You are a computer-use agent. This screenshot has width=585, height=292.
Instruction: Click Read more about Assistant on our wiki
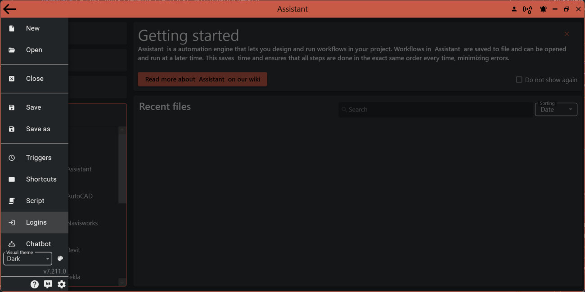[202, 79]
